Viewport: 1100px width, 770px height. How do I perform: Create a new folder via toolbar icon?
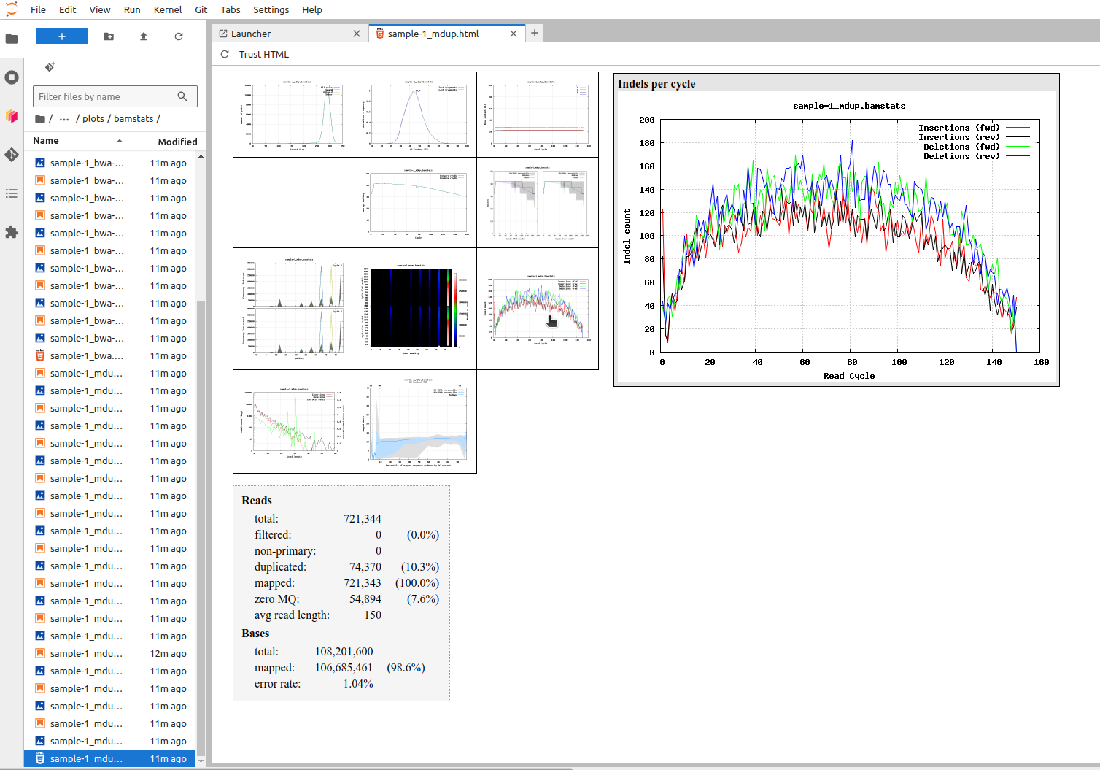[109, 36]
